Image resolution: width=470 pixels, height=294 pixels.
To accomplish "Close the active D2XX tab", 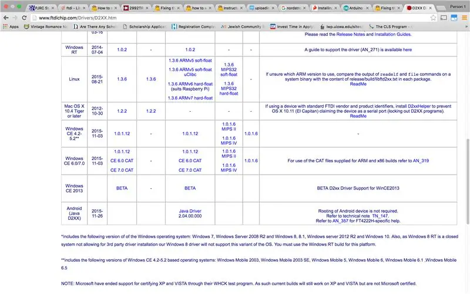I will [431, 8].
